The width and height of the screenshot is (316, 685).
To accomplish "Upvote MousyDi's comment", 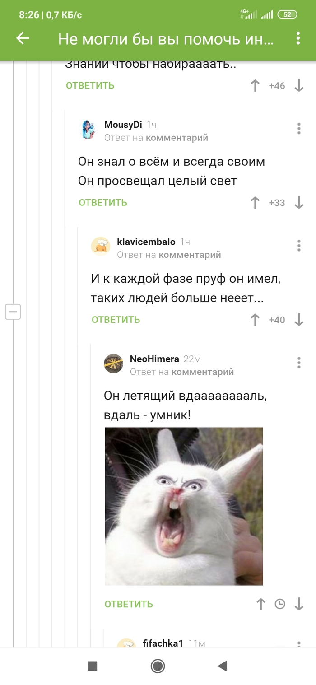I will 255,203.
